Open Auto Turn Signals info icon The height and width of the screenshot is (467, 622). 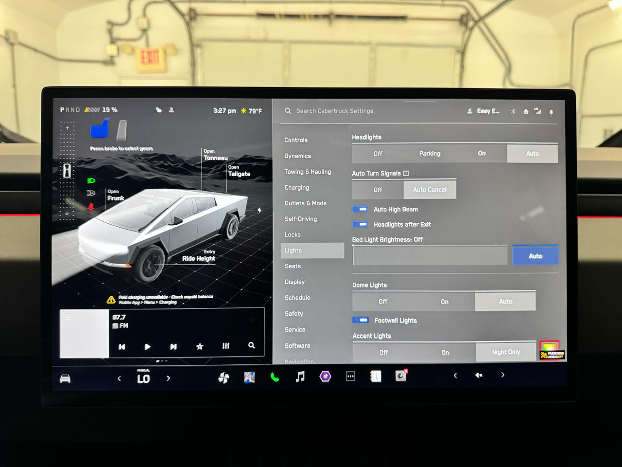pyautogui.click(x=406, y=173)
